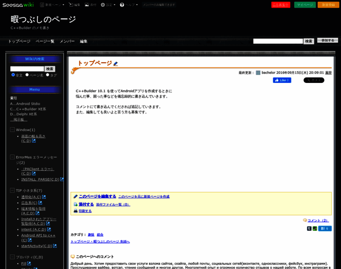Image resolution: width=341 pixels, height=269 pixels.
Task: Click external-link icon beside 広告系(C)
Action: pos(40,203)
